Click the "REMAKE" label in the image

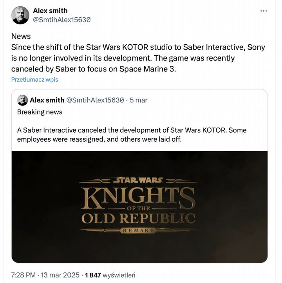(x=139, y=230)
